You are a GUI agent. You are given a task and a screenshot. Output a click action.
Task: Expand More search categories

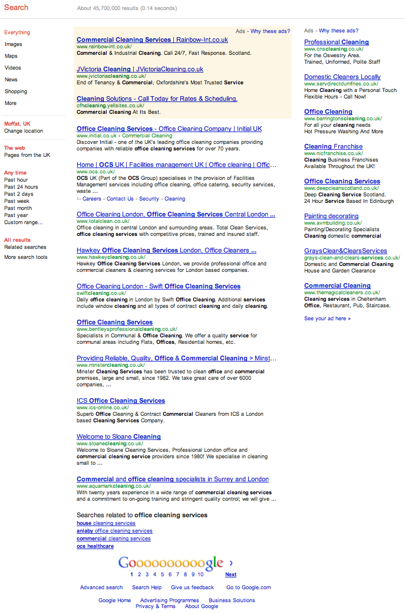coord(11,103)
